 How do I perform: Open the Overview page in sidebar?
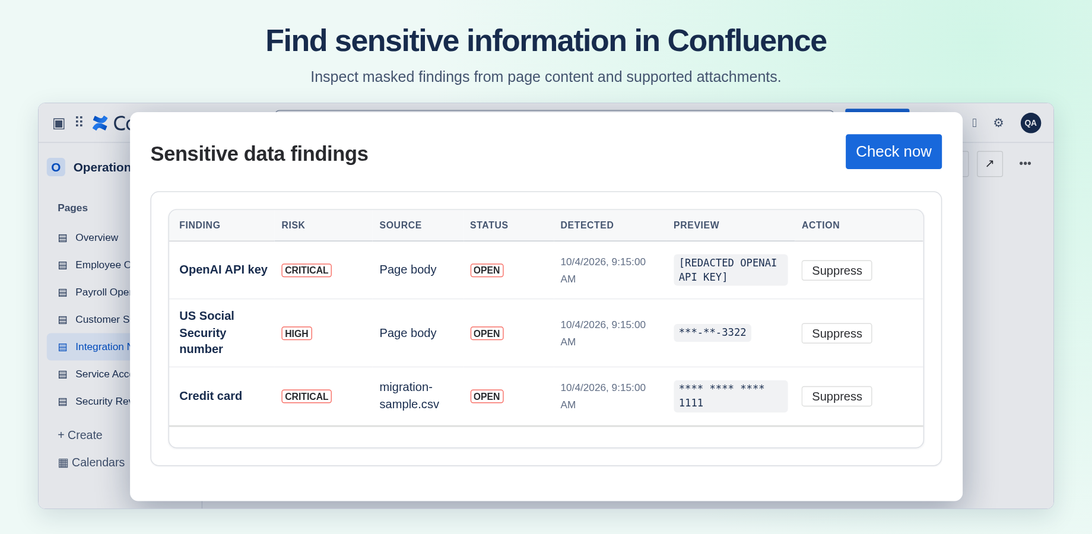point(88,237)
